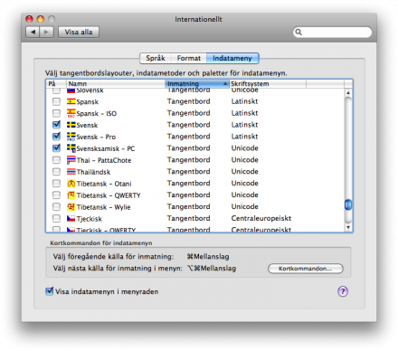Open help with the purple question mark
398x351 pixels.
[x=343, y=291]
